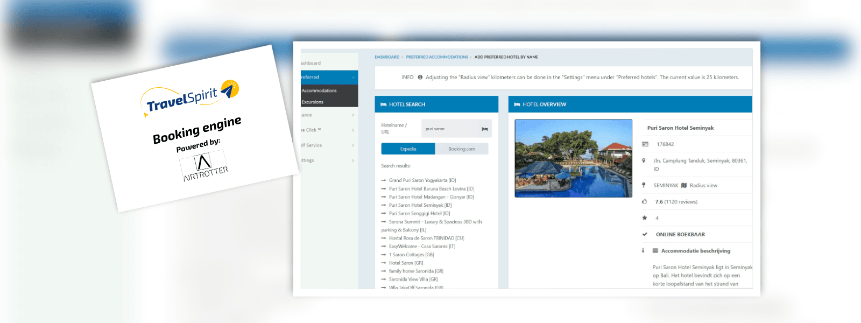Click the bed icon inside the hotelname field
Screen dimensions: 861x323
(484, 129)
